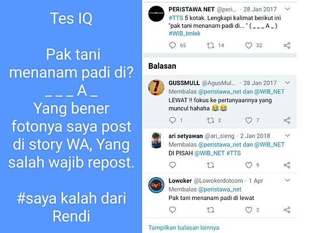Open PERISTAWA NET profile avatar
This screenshot has height=233, width=330.
tap(156, 14)
